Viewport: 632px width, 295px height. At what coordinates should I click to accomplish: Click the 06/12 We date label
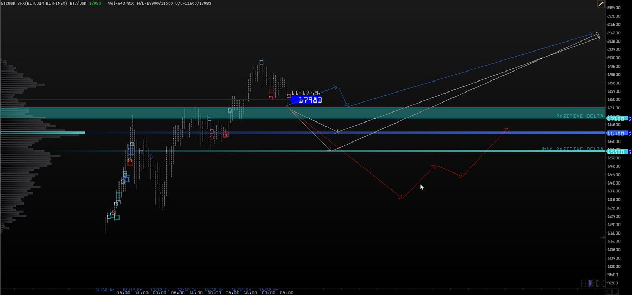pyautogui.click(x=105, y=290)
